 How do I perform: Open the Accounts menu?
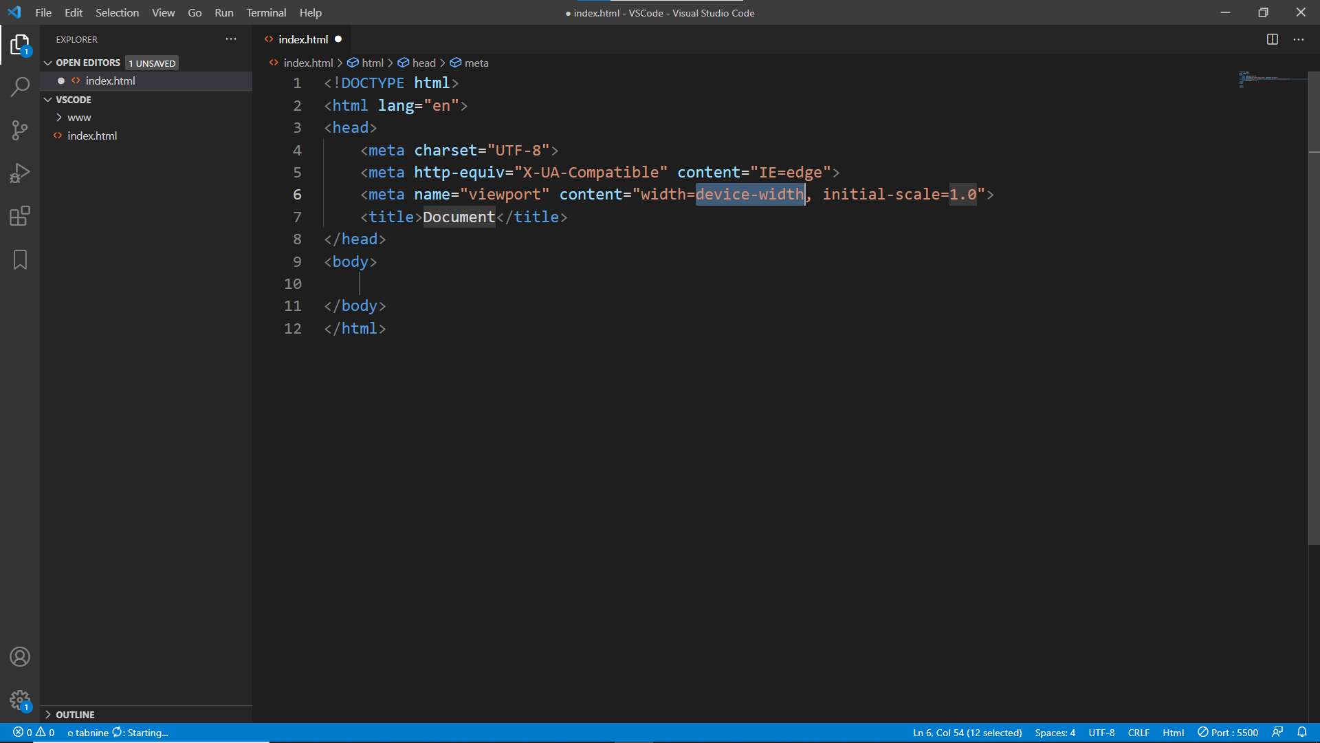(x=20, y=657)
